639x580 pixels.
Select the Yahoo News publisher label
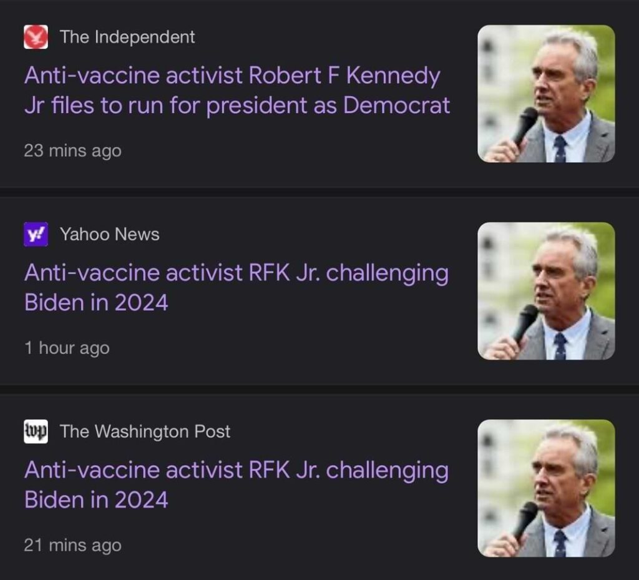pyautogui.click(x=109, y=233)
